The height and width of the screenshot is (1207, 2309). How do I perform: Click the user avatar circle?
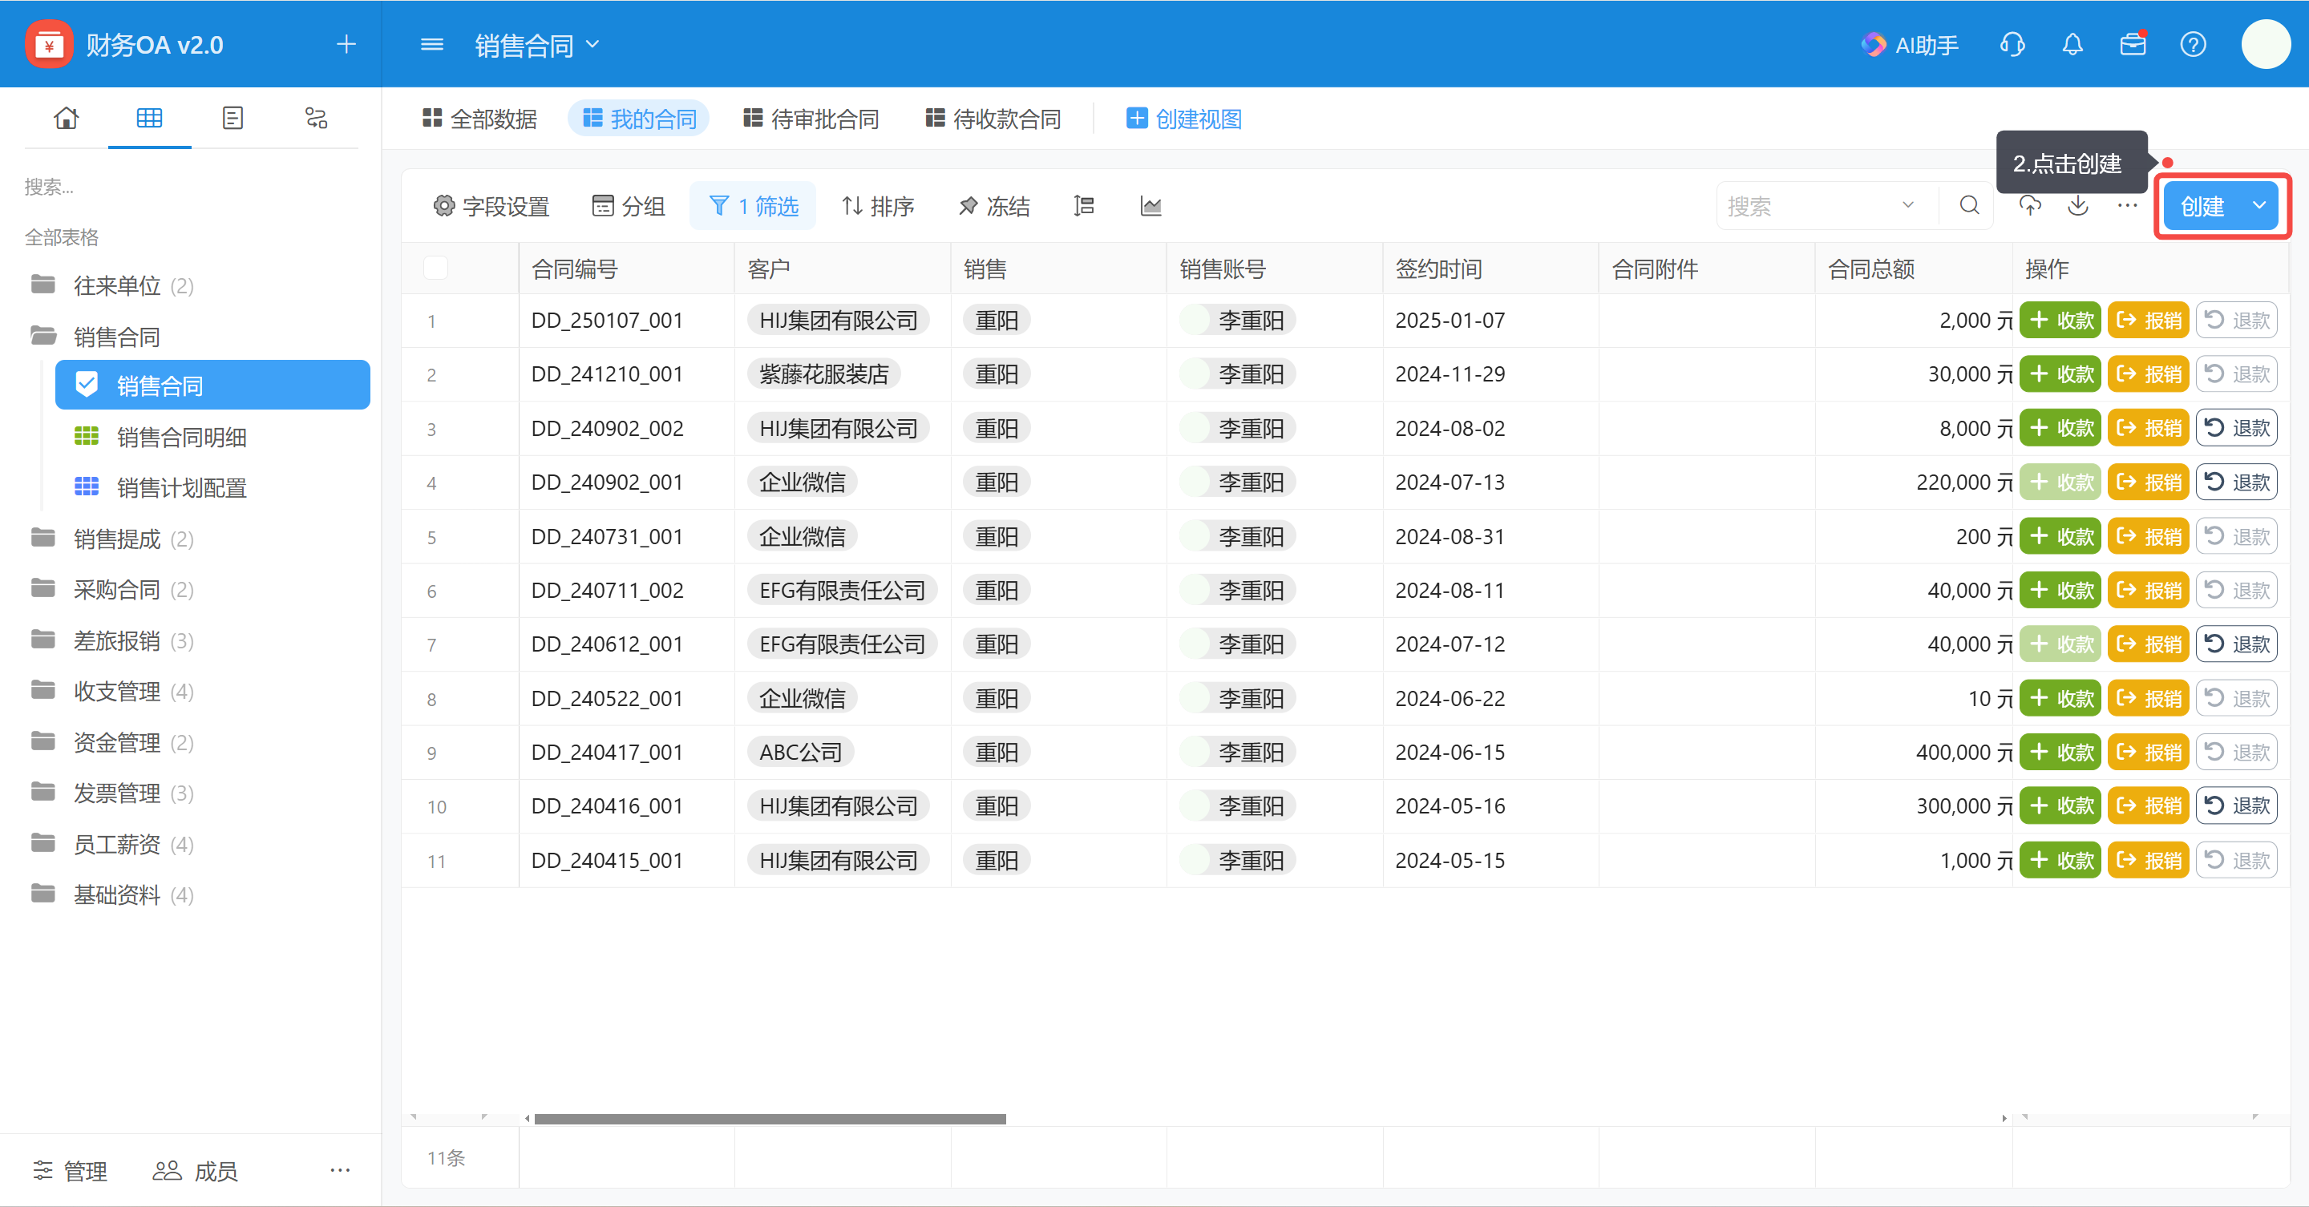[x=2266, y=44]
